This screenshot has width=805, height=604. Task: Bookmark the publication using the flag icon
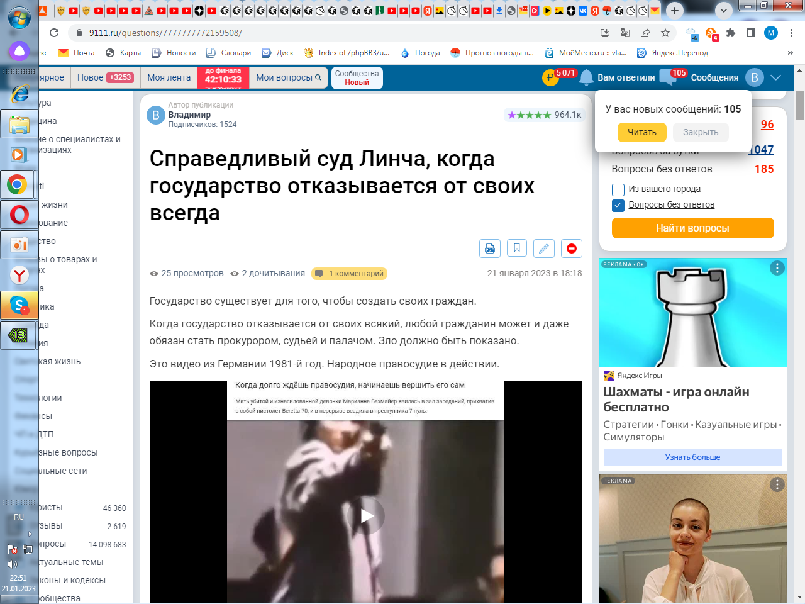516,248
